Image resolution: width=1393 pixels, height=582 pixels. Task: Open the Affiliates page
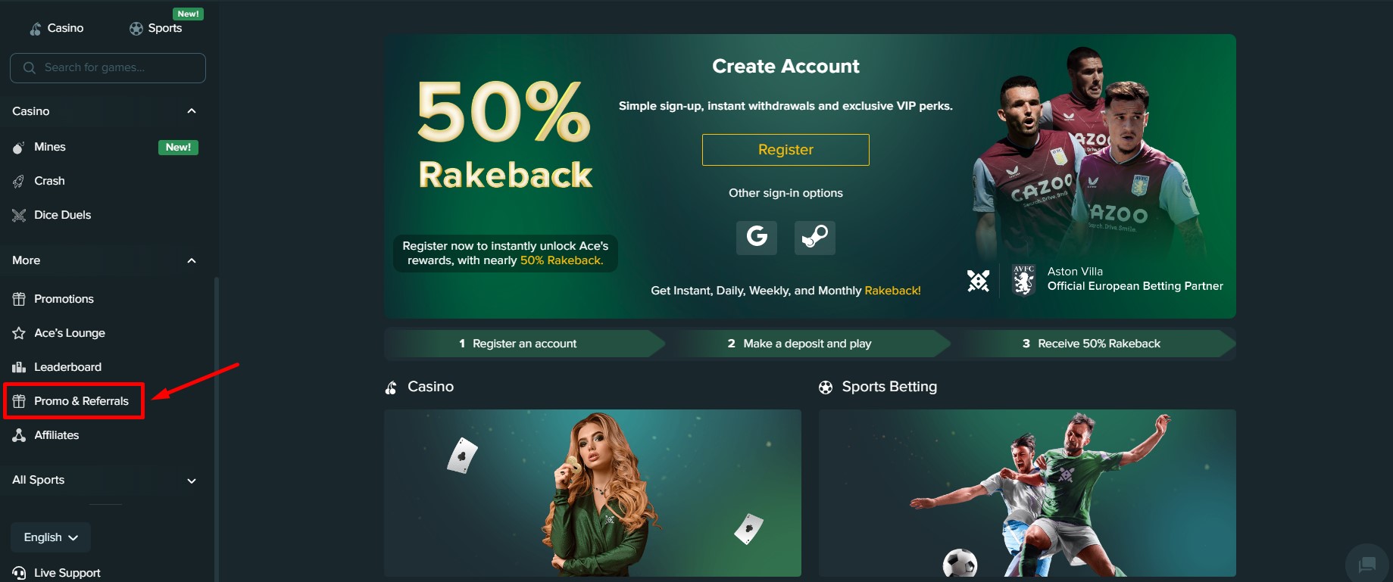[x=105, y=435]
